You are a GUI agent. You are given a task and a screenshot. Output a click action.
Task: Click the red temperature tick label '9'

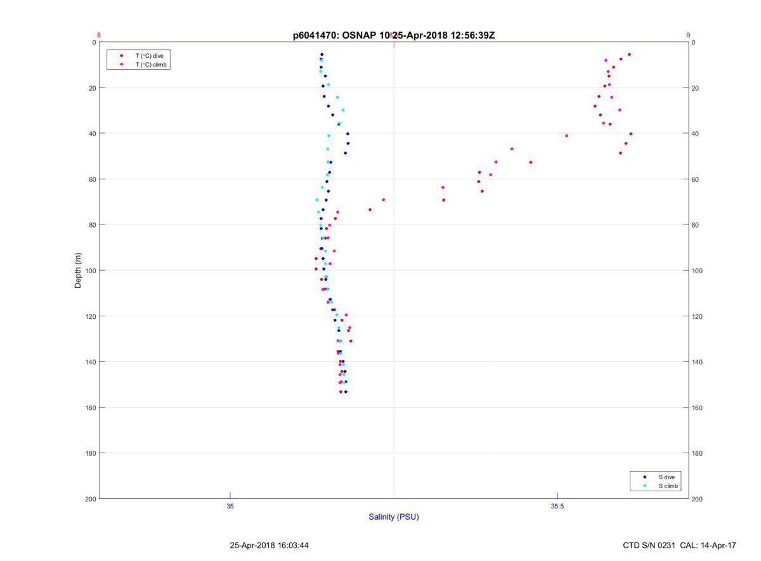point(688,35)
